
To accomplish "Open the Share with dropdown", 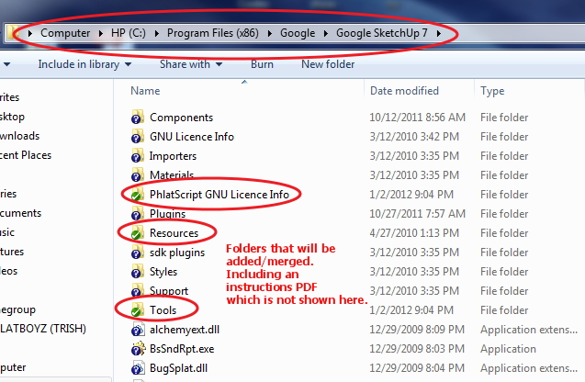I will coord(190,65).
